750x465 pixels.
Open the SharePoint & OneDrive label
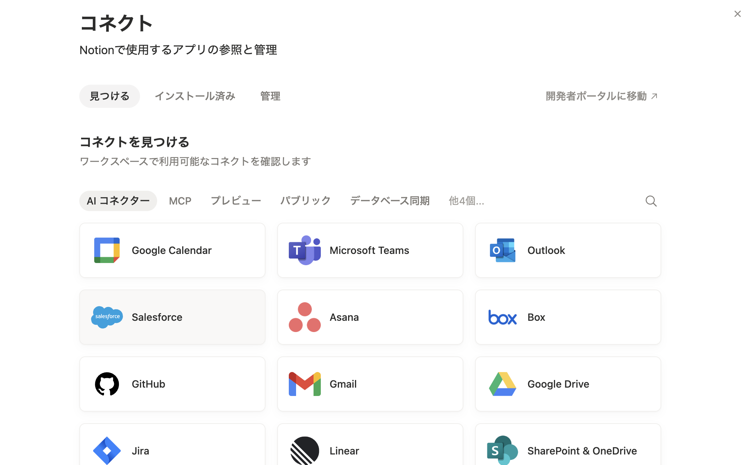(582, 451)
